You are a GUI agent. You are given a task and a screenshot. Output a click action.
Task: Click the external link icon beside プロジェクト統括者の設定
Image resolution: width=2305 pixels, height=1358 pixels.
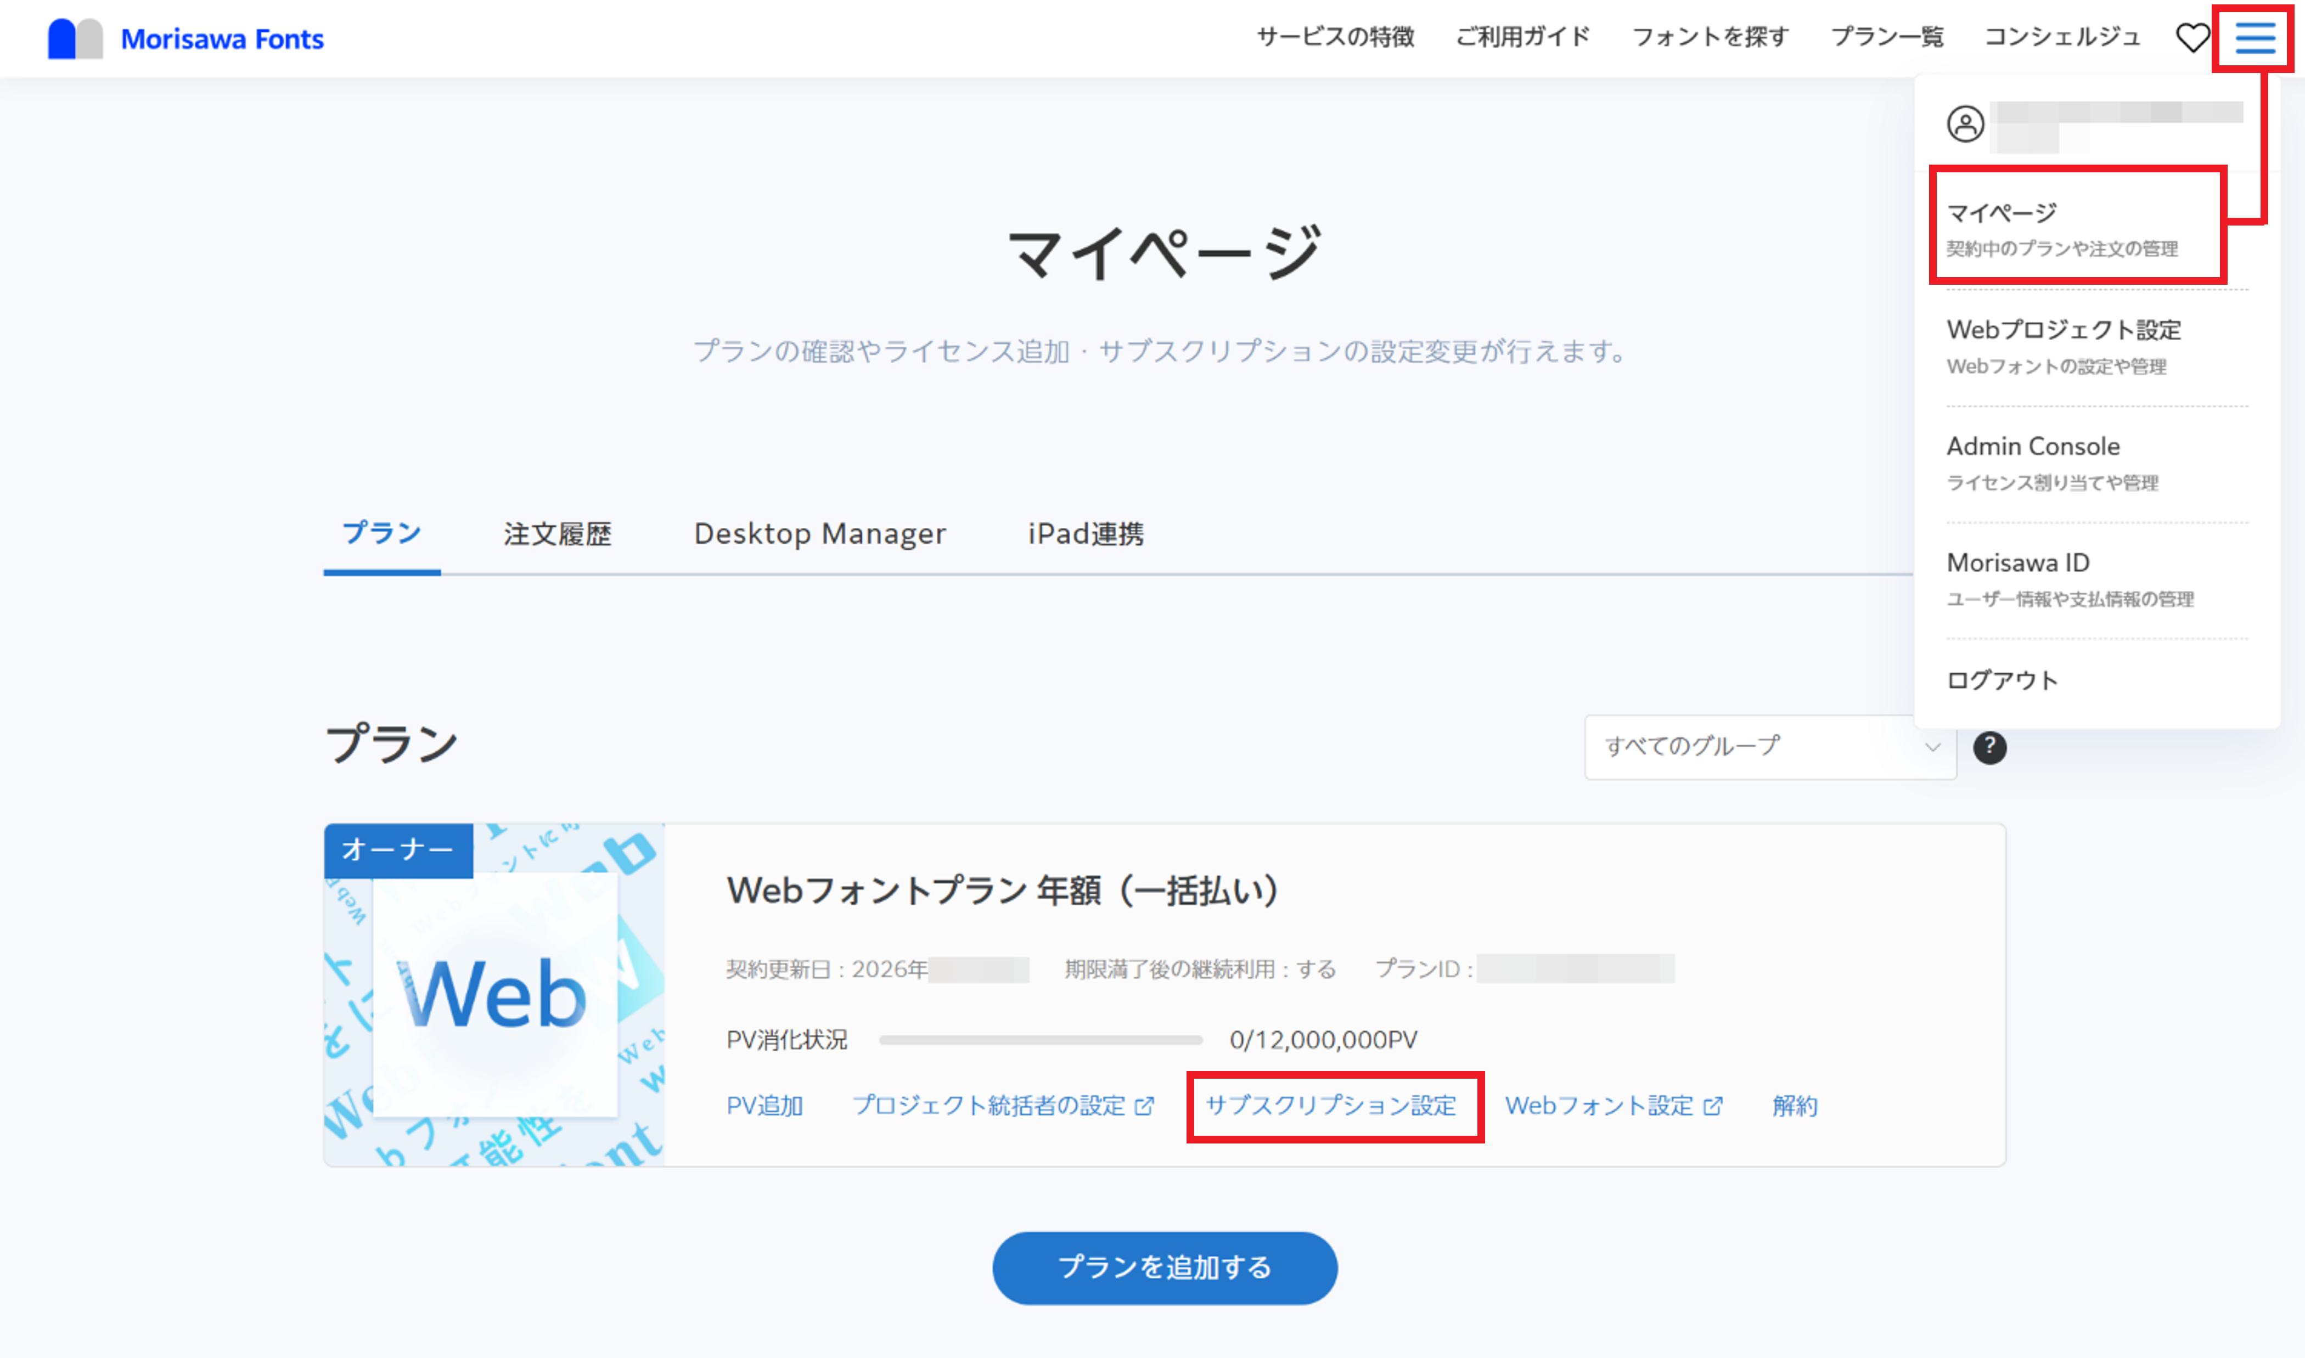(1144, 1106)
